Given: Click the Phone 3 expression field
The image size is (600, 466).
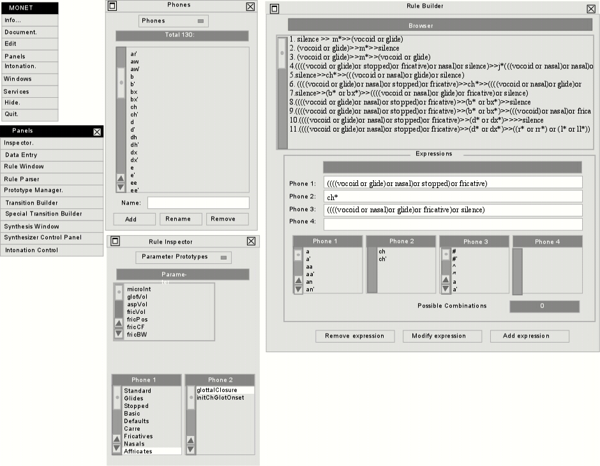Looking at the screenshot, I should [x=453, y=210].
